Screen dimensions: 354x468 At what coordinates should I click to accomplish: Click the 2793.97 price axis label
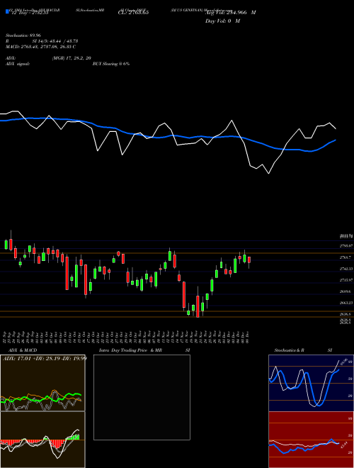tap(346, 246)
